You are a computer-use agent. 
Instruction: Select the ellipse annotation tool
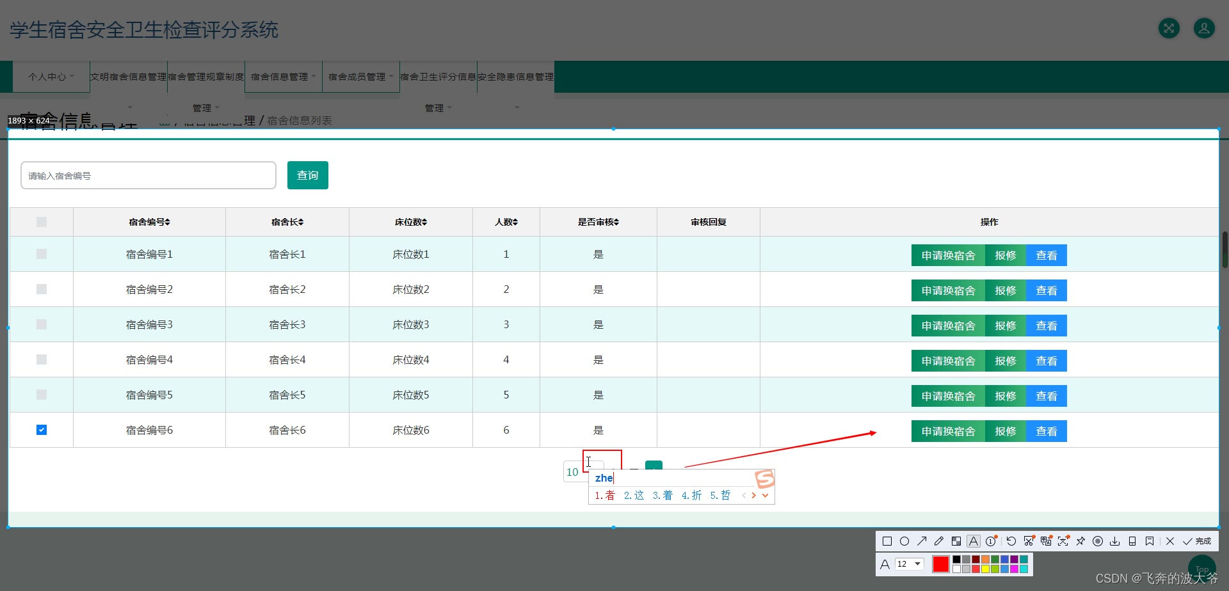904,541
